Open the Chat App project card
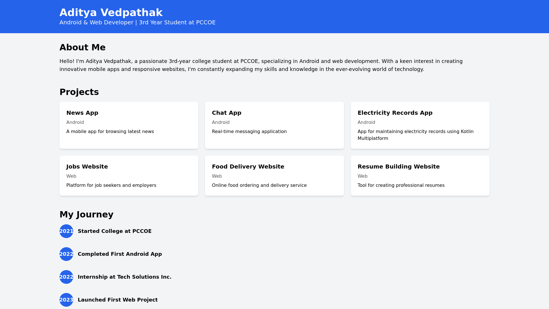 [x=274, y=125]
